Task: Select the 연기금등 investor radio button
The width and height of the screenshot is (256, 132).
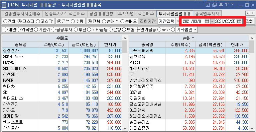Action: click(x=138, y=30)
